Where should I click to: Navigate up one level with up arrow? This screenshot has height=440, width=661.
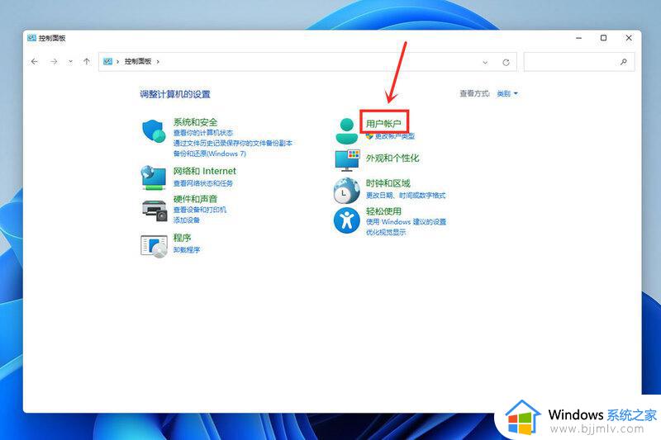tap(87, 61)
